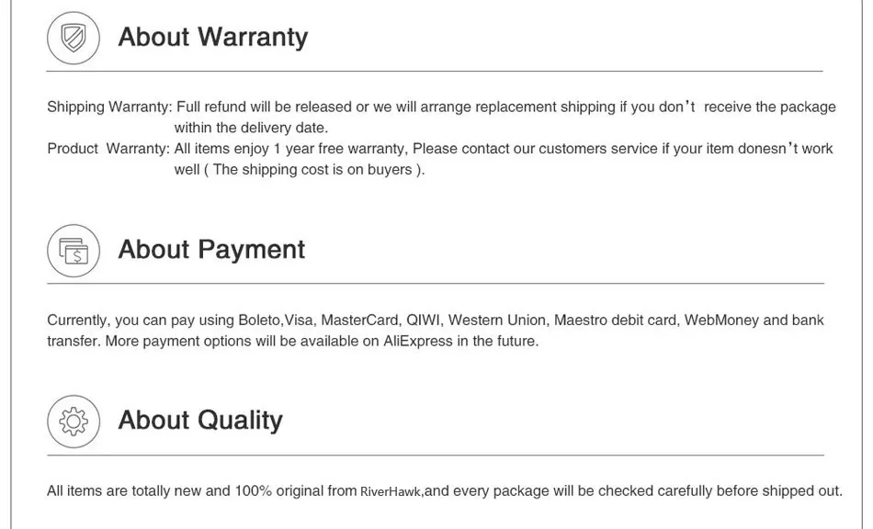Screen dimensions: 873x529
Task: Click the Maestro debit card text
Action: pyautogui.click(x=615, y=321)
